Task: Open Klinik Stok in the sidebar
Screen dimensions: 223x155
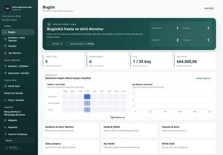Action: point(18,86)
